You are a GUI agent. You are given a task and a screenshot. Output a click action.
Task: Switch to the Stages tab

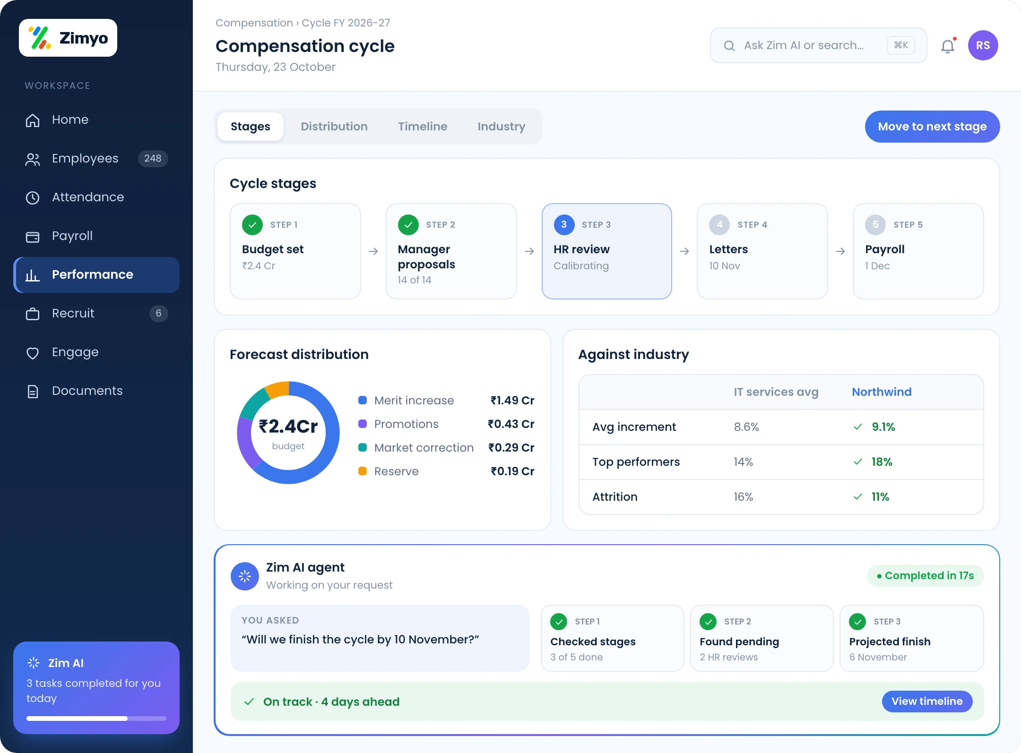click(x=251, y=127)
